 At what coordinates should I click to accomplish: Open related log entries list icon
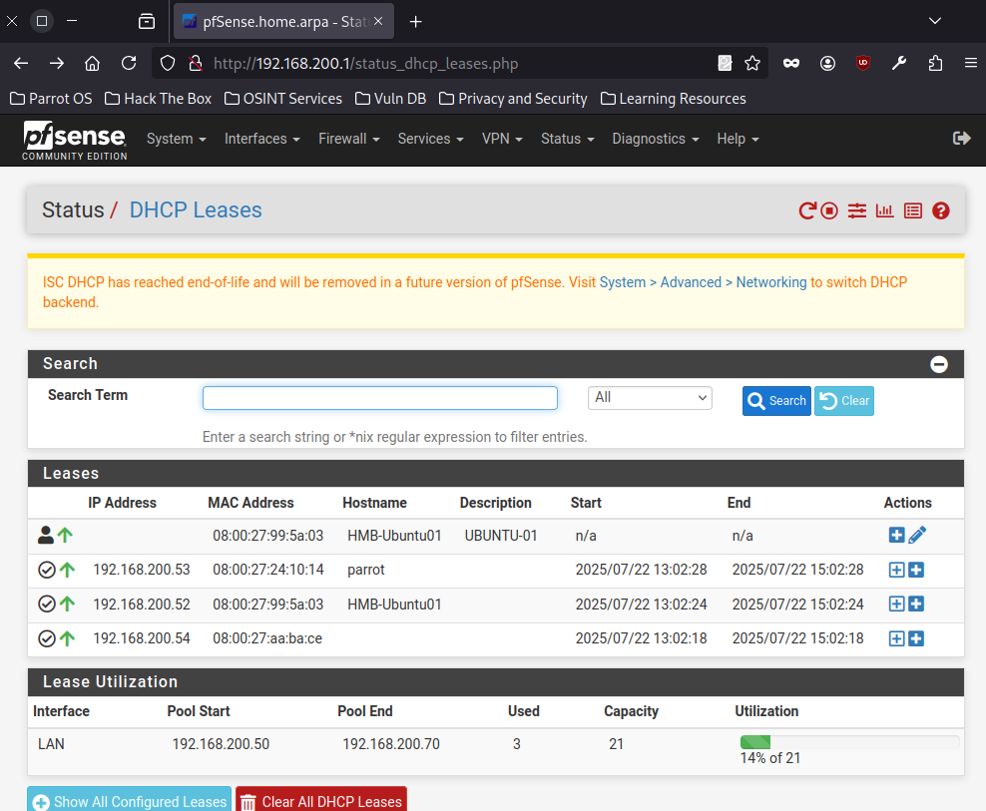912,210
